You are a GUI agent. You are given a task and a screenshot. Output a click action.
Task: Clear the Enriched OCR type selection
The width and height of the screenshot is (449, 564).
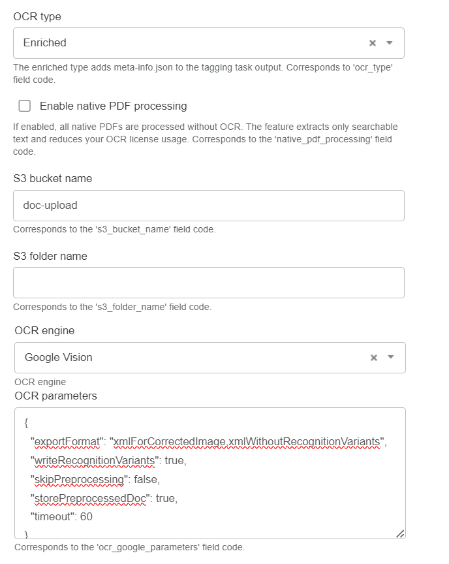[x=373, y=43]
